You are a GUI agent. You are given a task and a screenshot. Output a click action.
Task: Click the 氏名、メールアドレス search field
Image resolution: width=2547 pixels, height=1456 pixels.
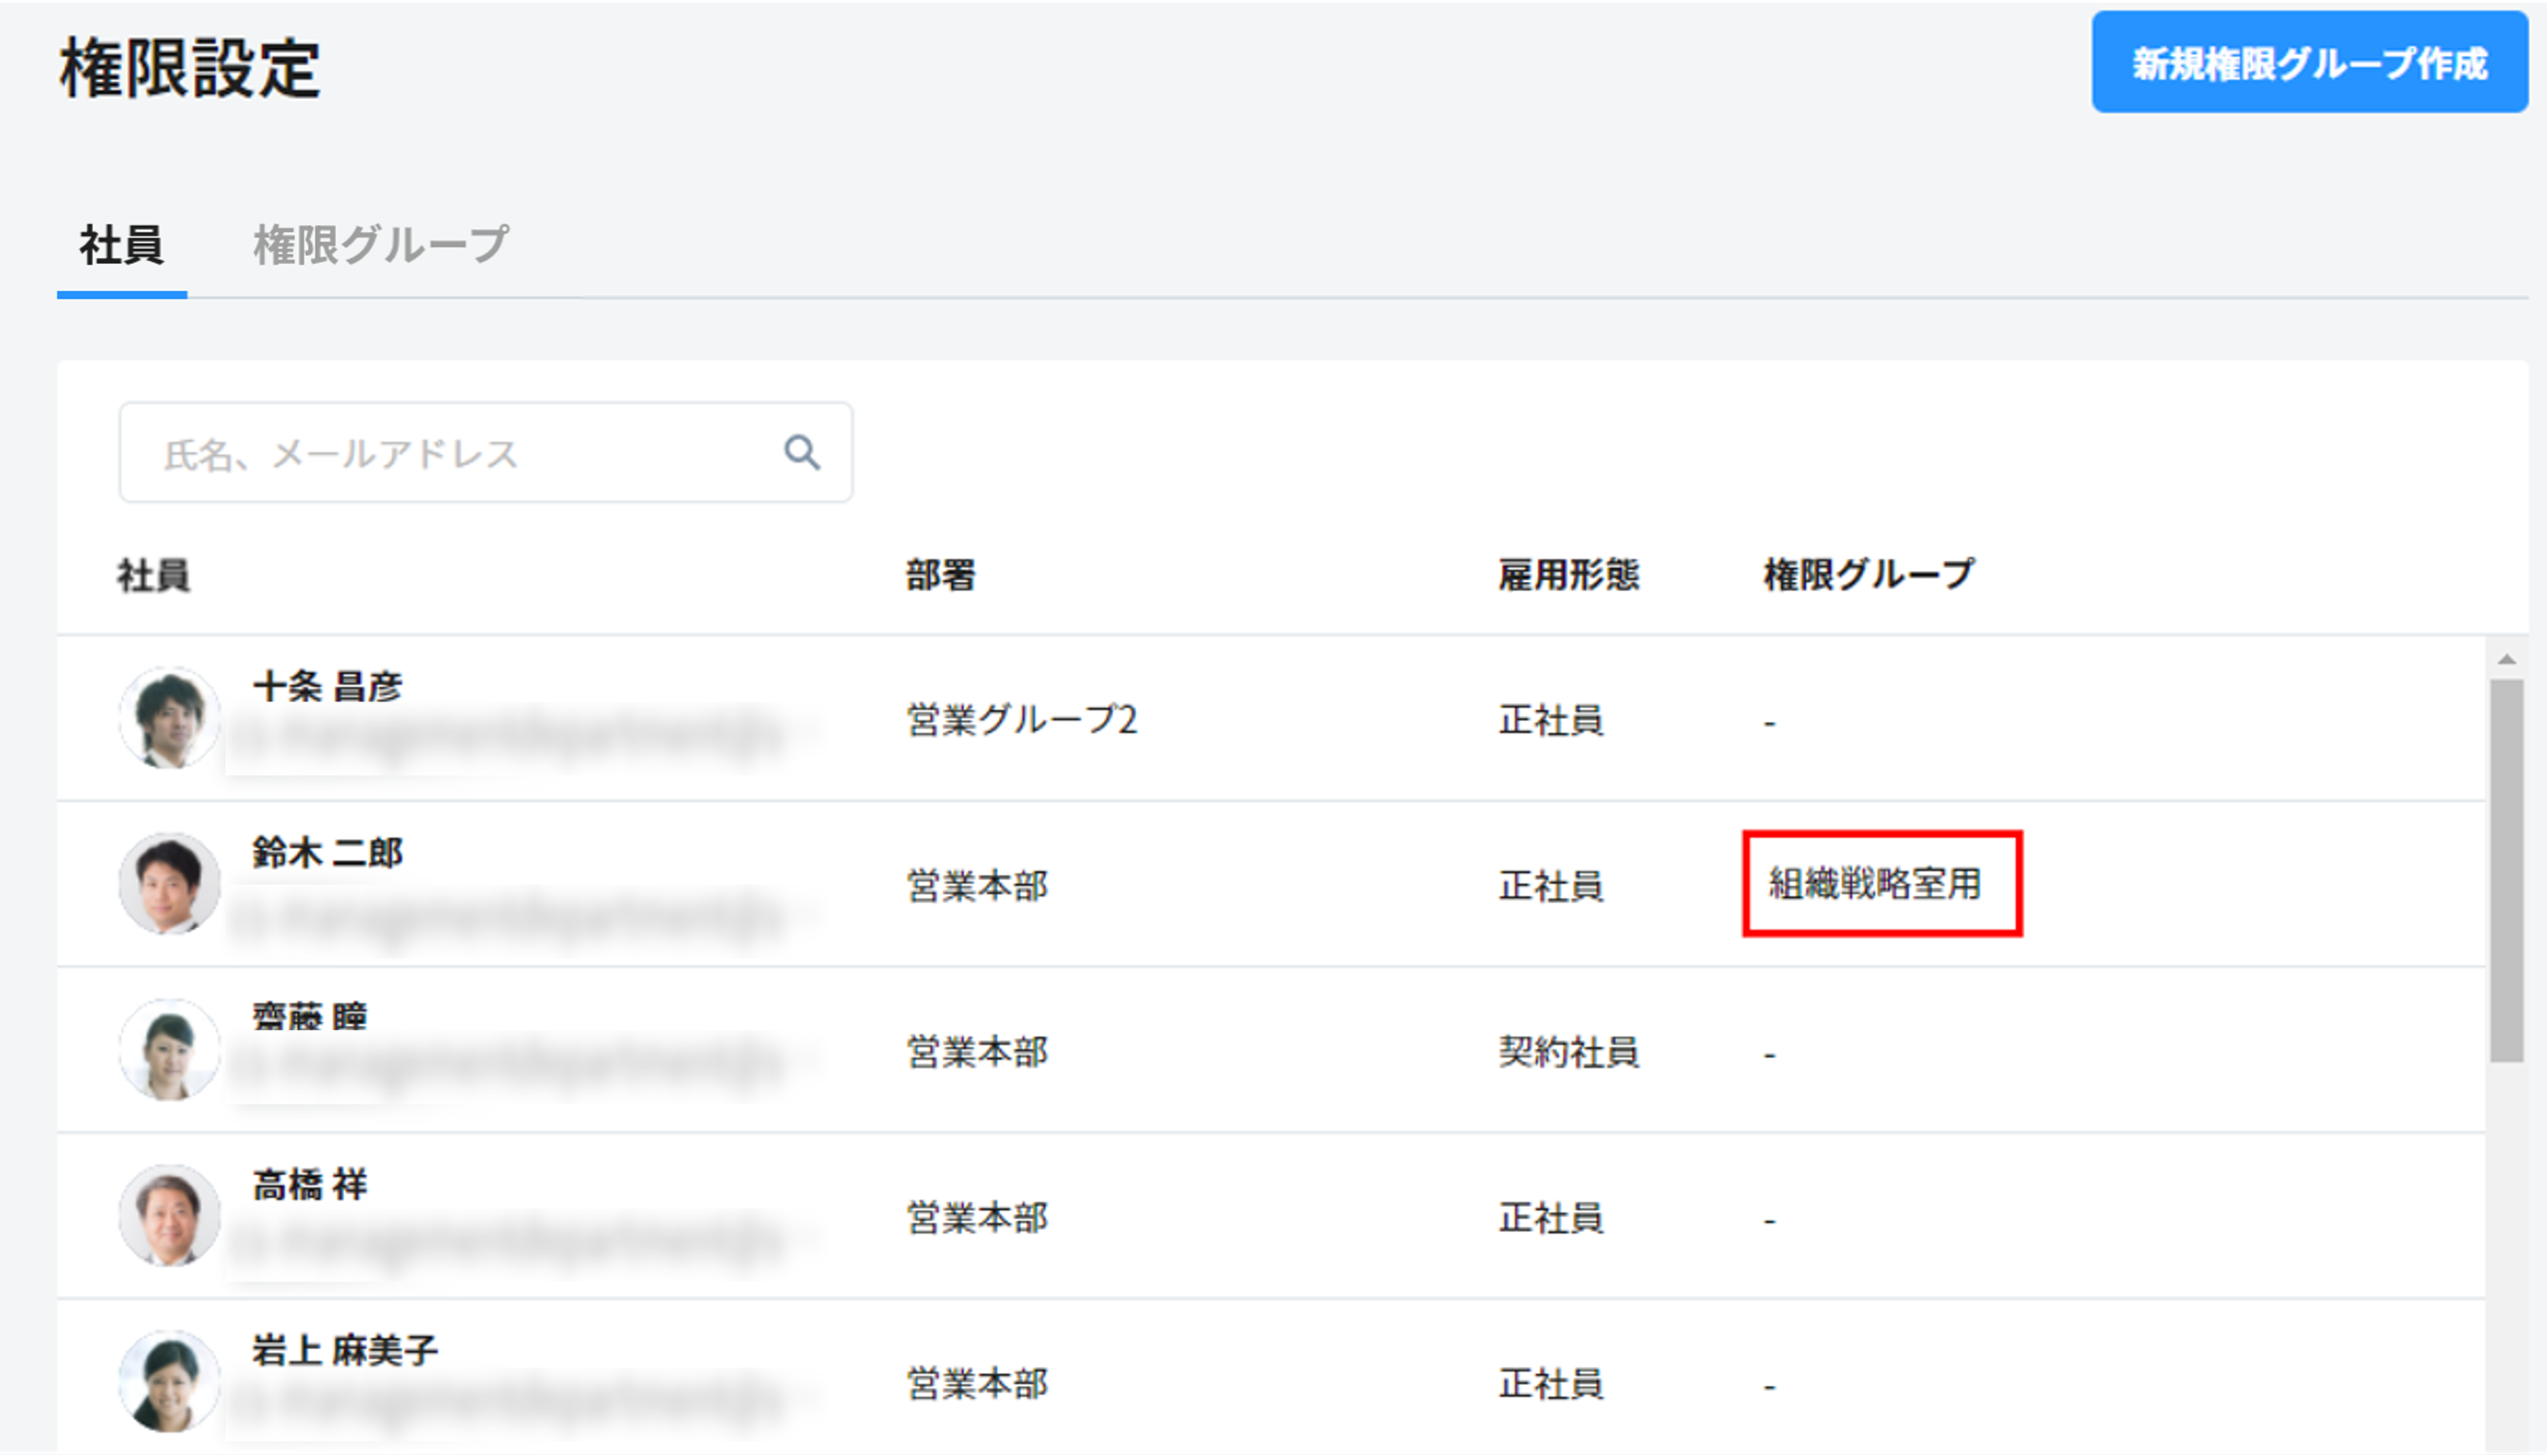coord(450,453)
